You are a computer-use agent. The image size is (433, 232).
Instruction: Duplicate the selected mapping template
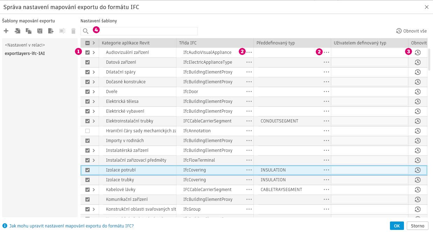[x=29, y=31]
